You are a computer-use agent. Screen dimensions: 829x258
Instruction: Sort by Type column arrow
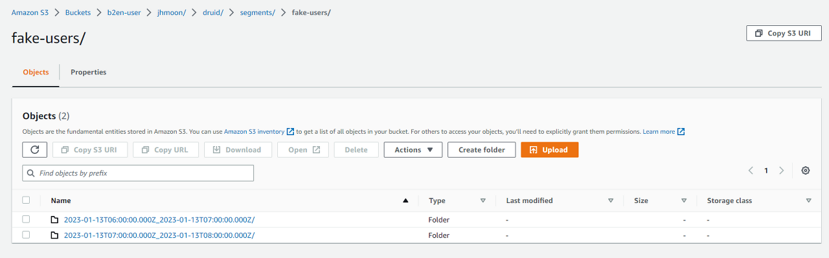[x=483, y=201]
